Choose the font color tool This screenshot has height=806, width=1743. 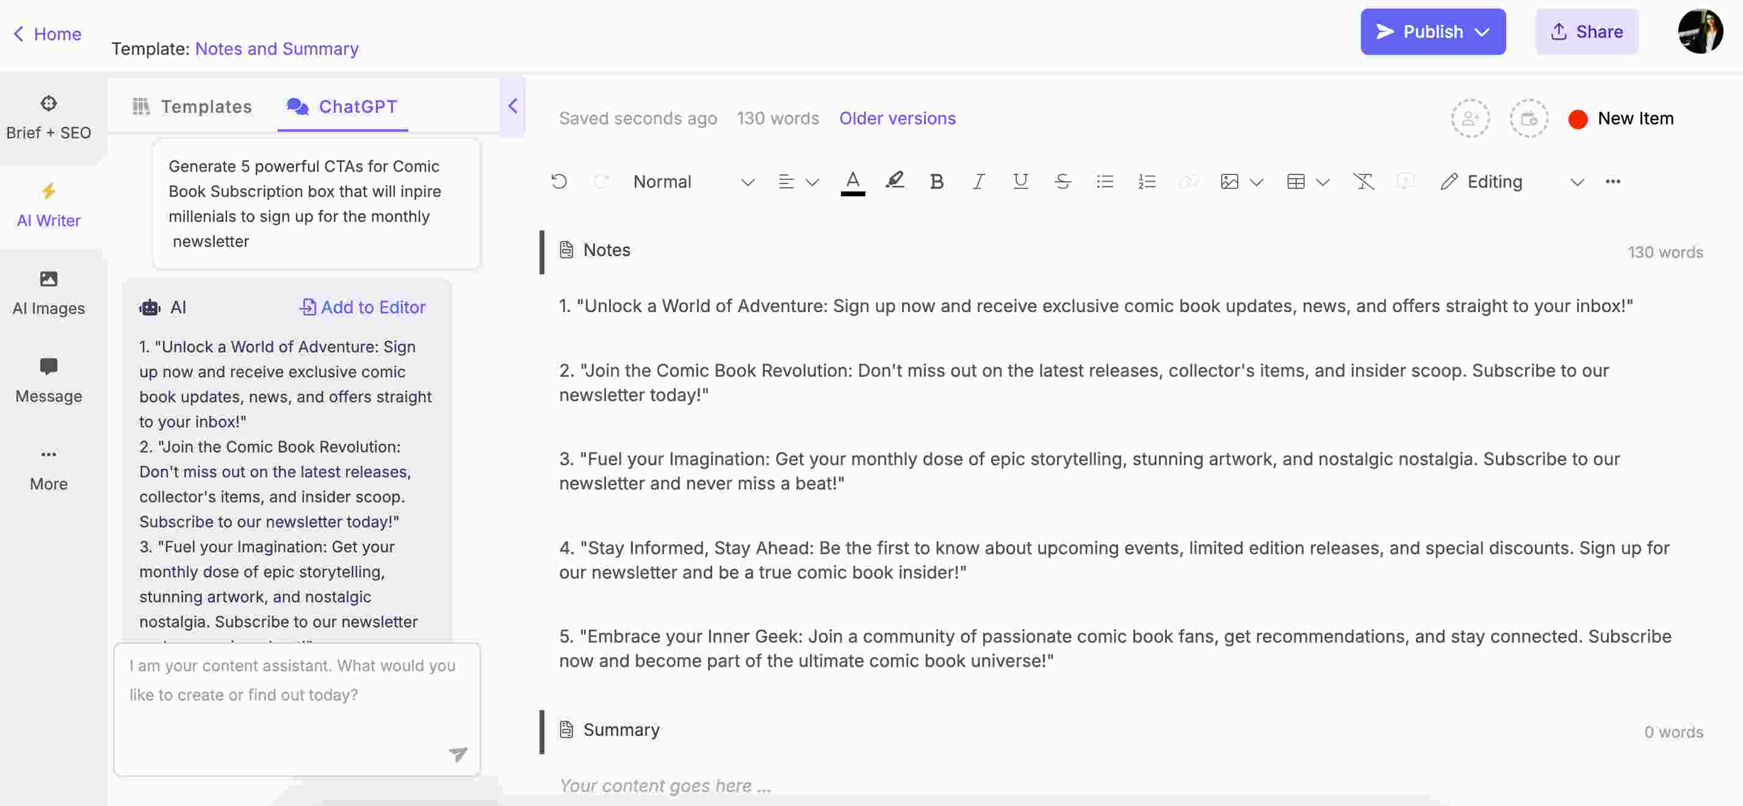[x=853, y=182]
